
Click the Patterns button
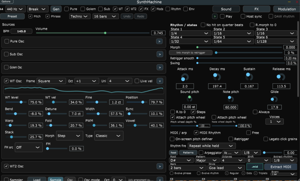188,153
